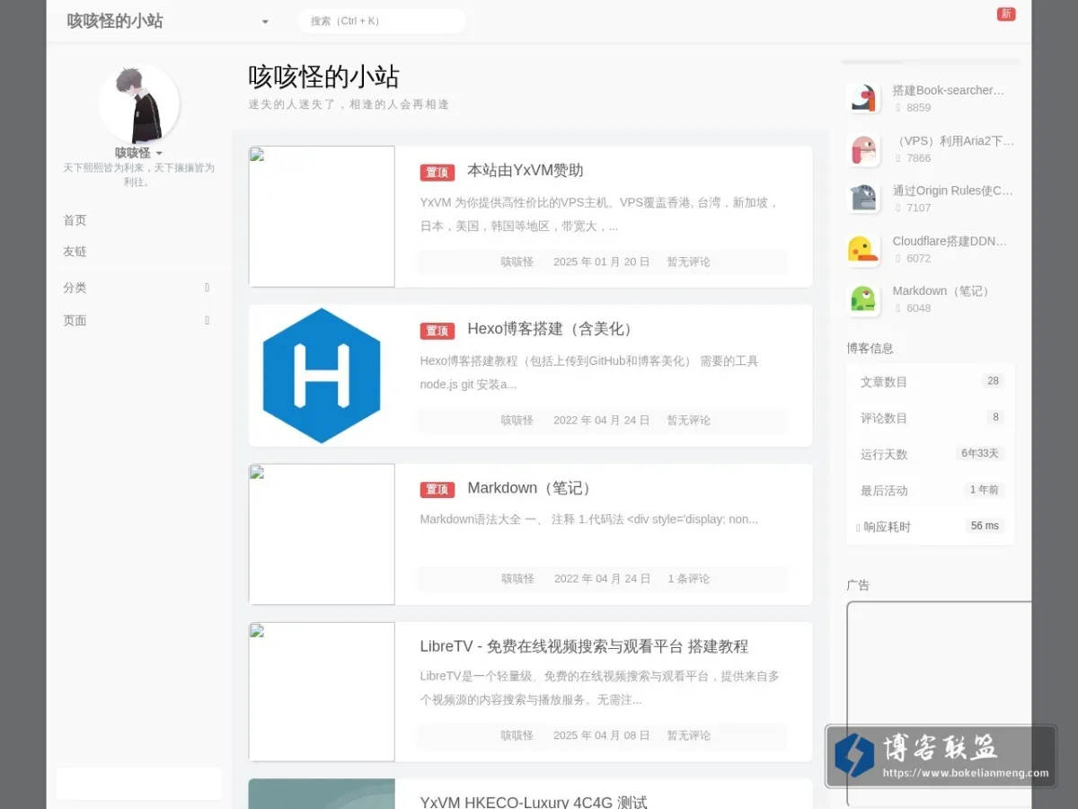Click the red 新 badge in header

point(1006,13)
